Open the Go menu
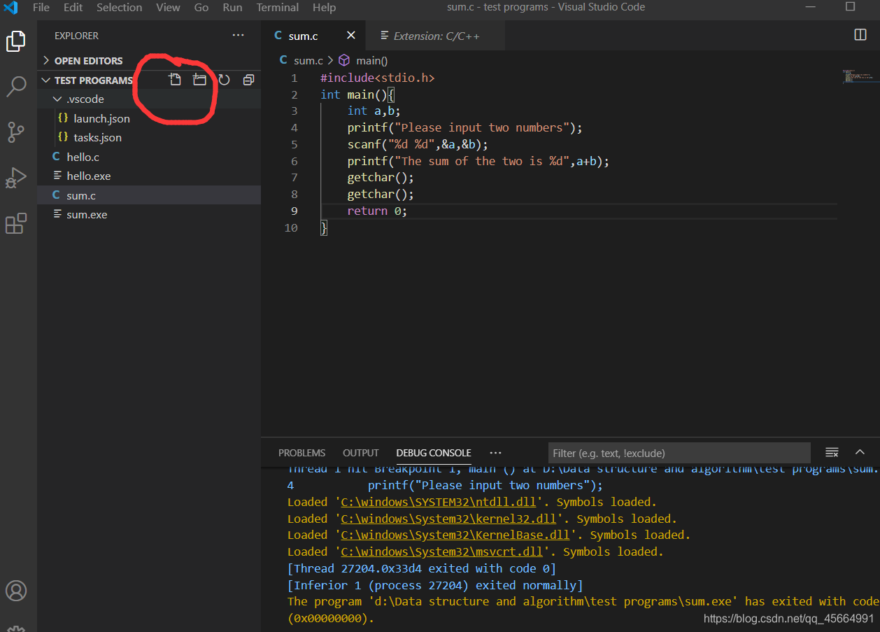This screenshot has height=632, width=880. point(201,8)
